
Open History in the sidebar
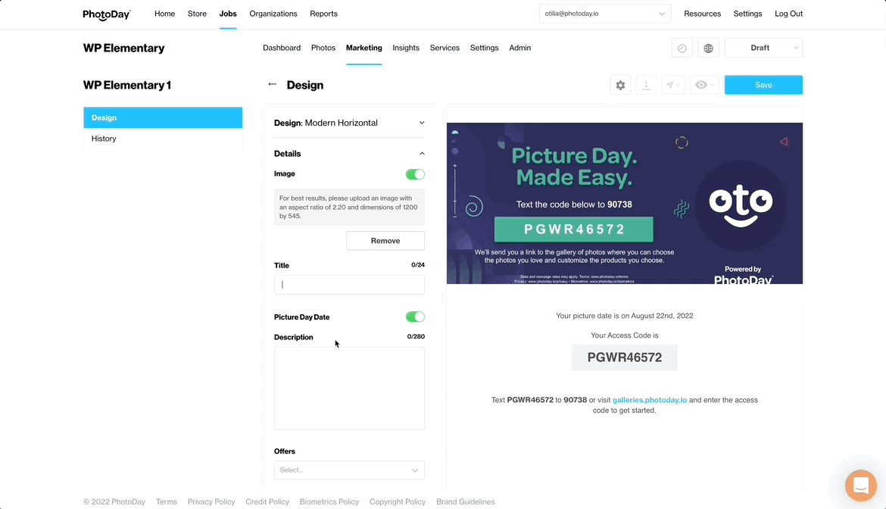(x=104, y=139)
